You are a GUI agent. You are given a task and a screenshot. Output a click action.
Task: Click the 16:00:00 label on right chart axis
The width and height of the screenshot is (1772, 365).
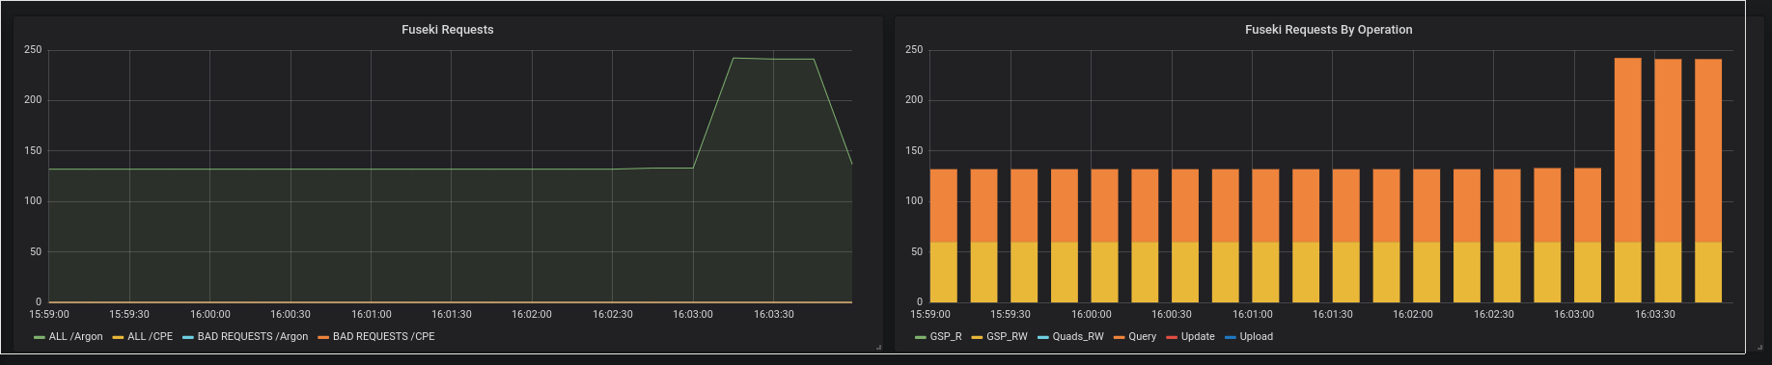click(x=1092, y=315)
